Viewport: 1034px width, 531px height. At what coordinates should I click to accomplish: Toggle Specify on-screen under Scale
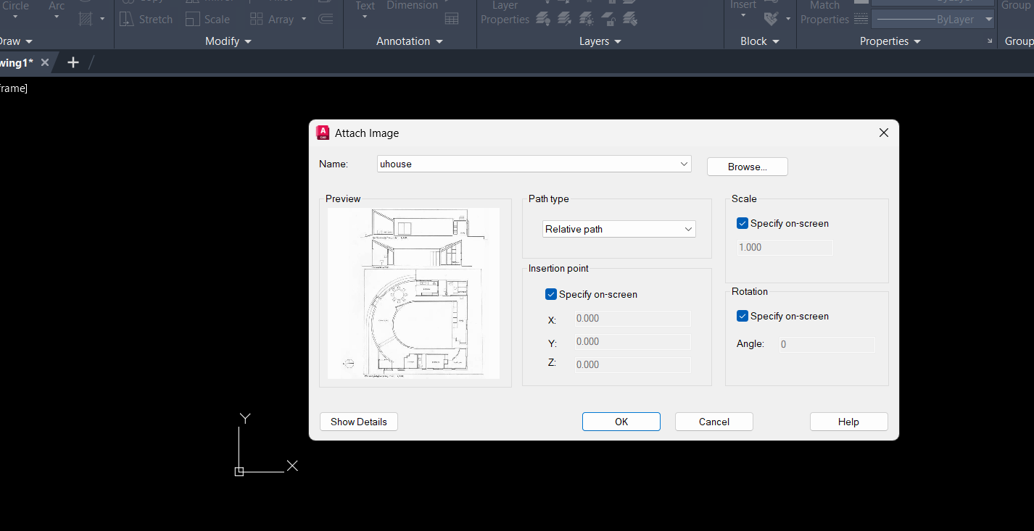tap(743, 223)
